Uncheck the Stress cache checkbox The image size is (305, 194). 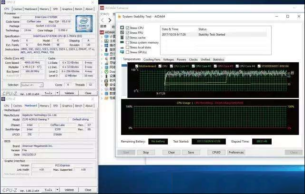tap(128, 38)
